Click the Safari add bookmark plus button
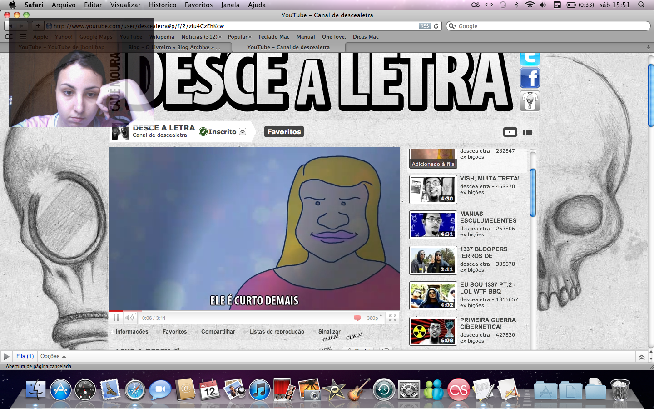 coord(38,26)
